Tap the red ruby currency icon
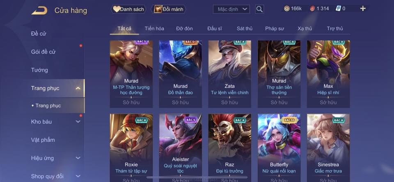Viewport: 394px width, 182px height. [312, 9]
